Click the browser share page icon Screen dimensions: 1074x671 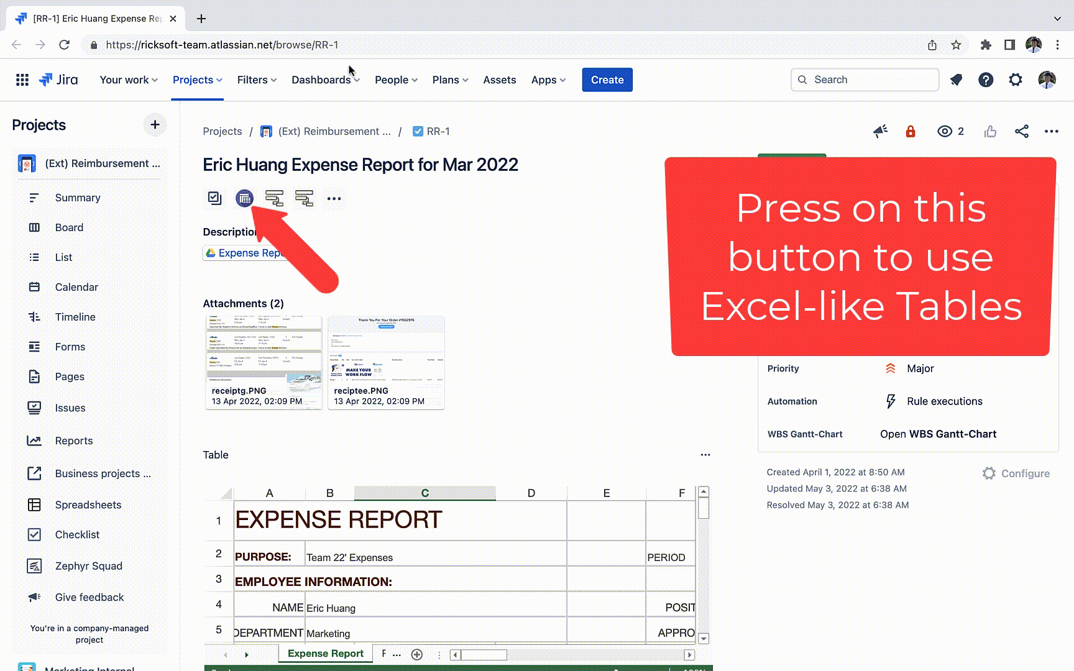point(932,45)
